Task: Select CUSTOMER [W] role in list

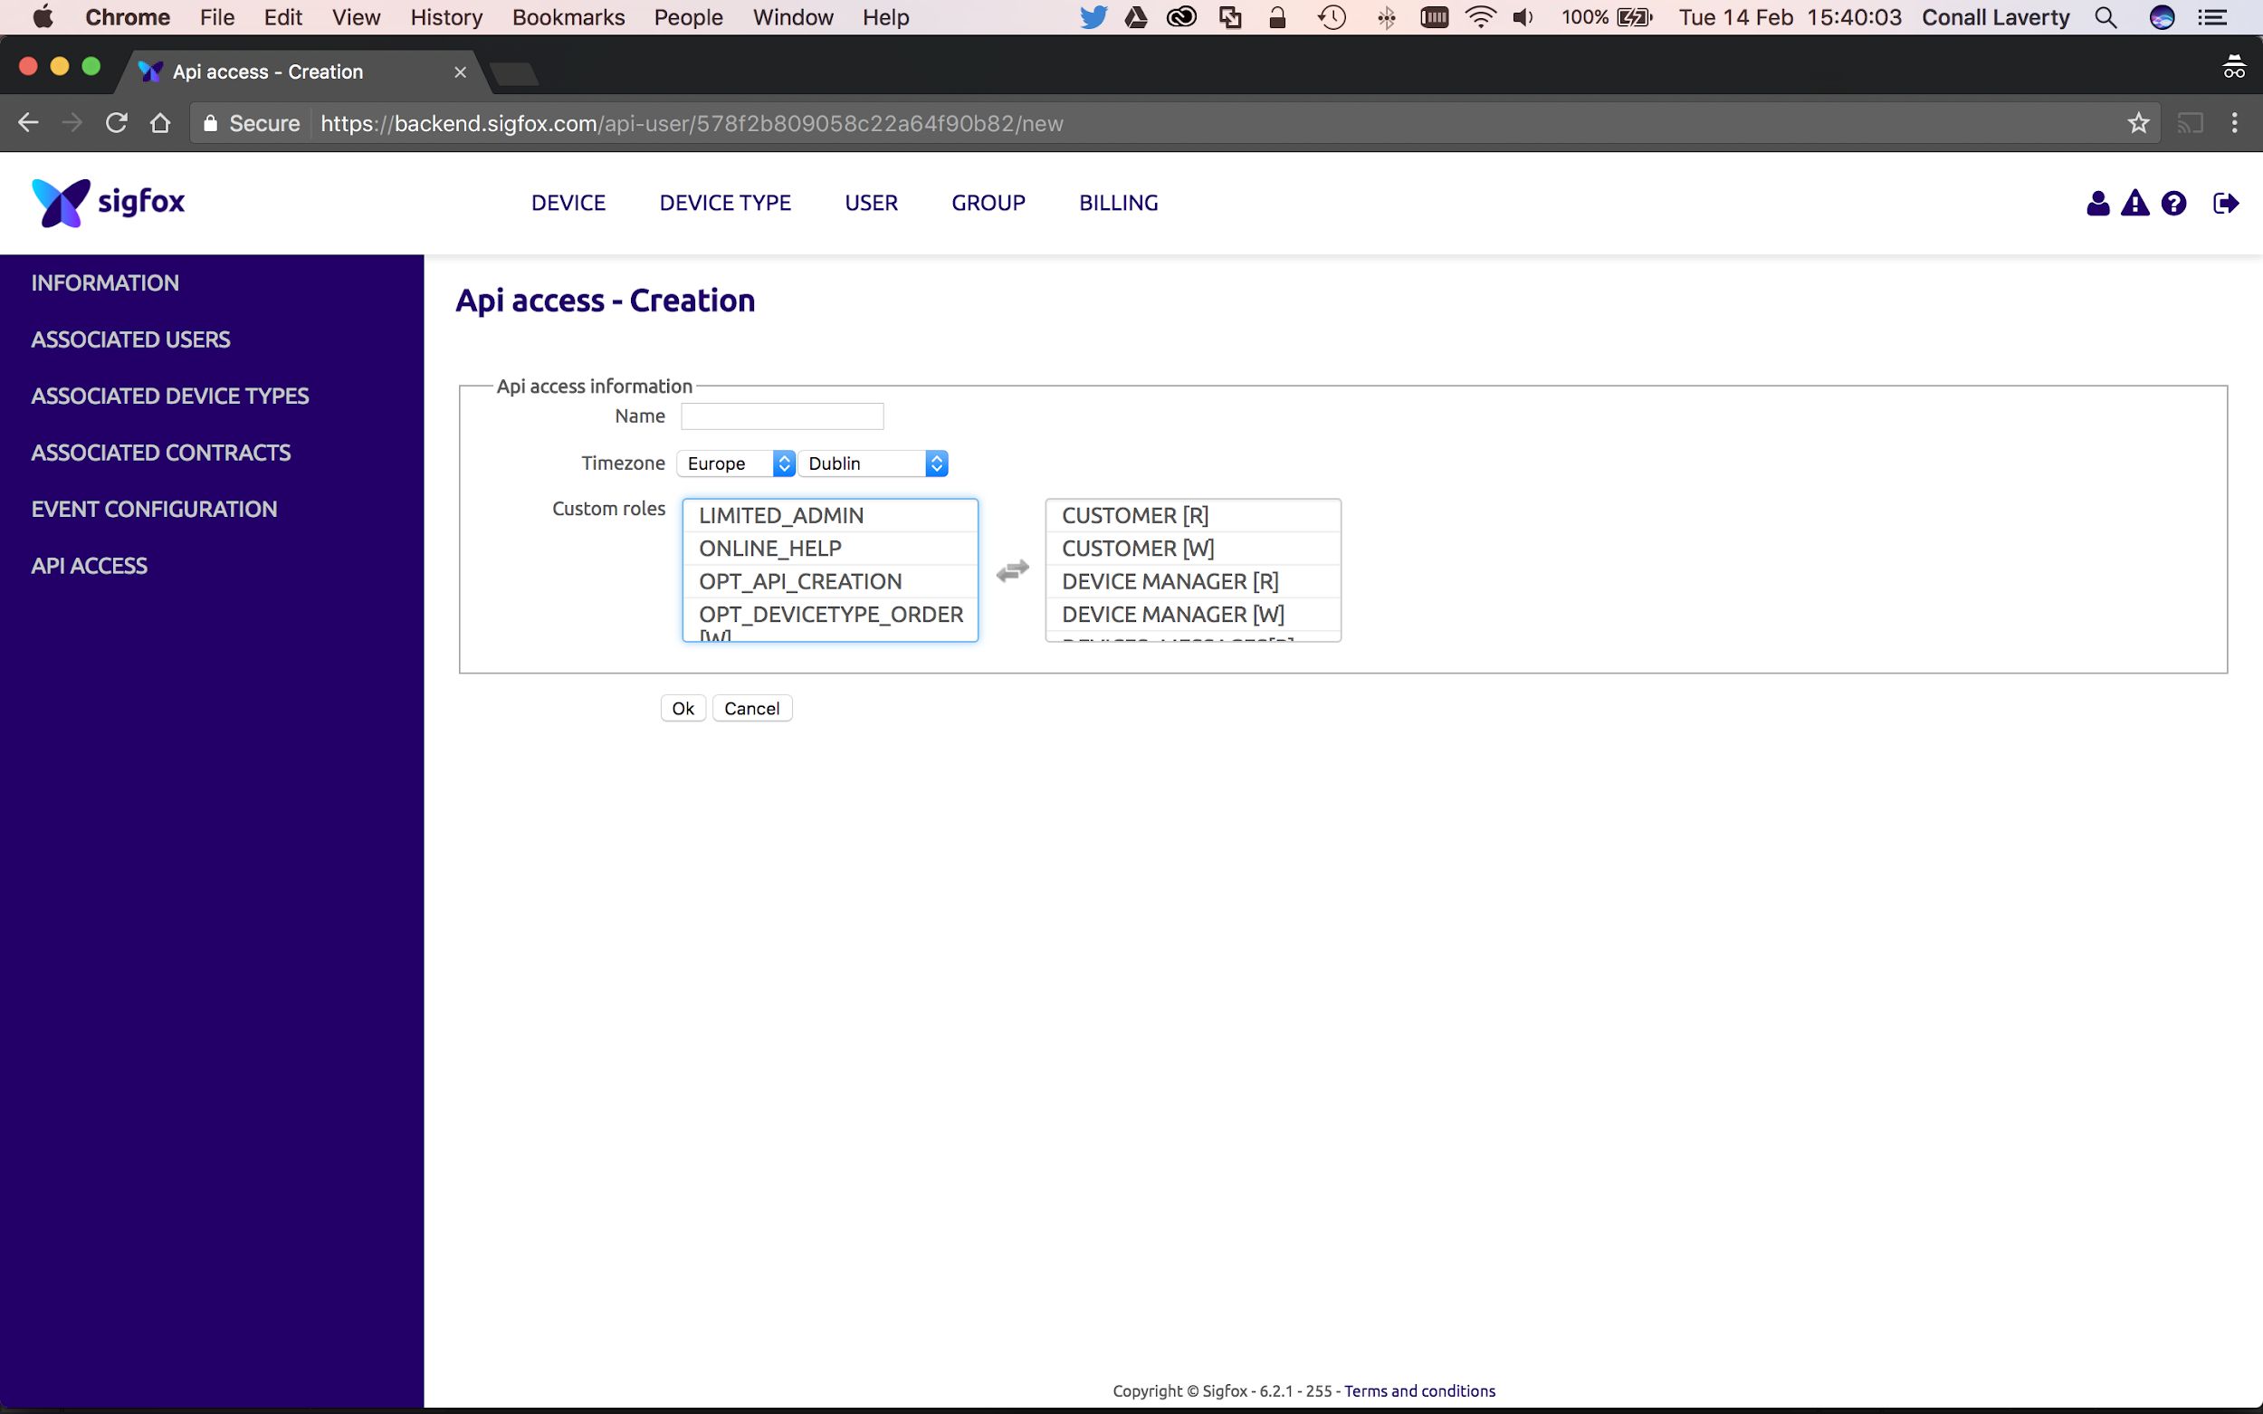Action: point(1193,548)
